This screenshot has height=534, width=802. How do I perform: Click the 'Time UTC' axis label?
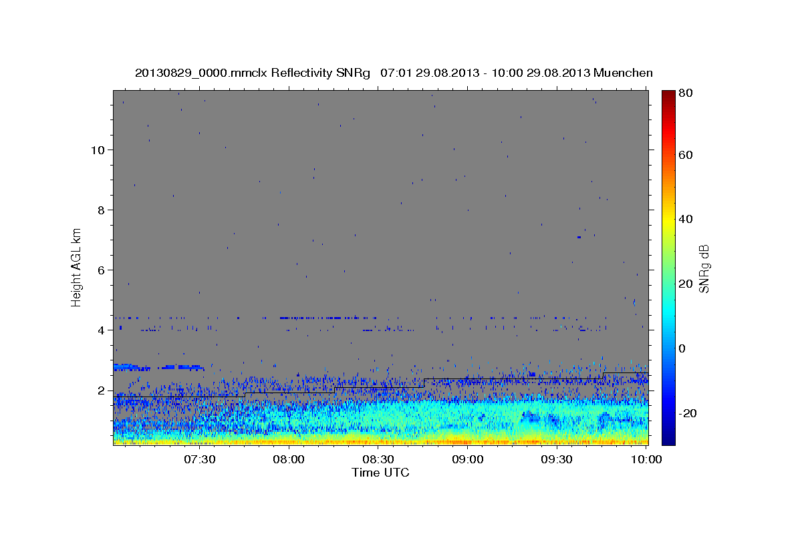coord(380,473)
